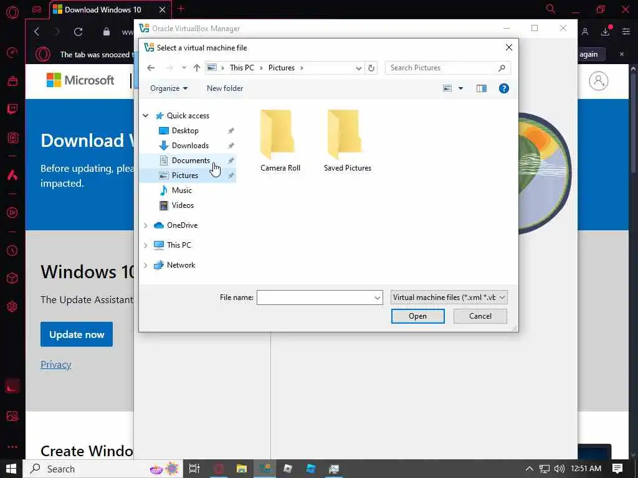
Task: Open Task View on the taskbar
Action: [194, 469]
